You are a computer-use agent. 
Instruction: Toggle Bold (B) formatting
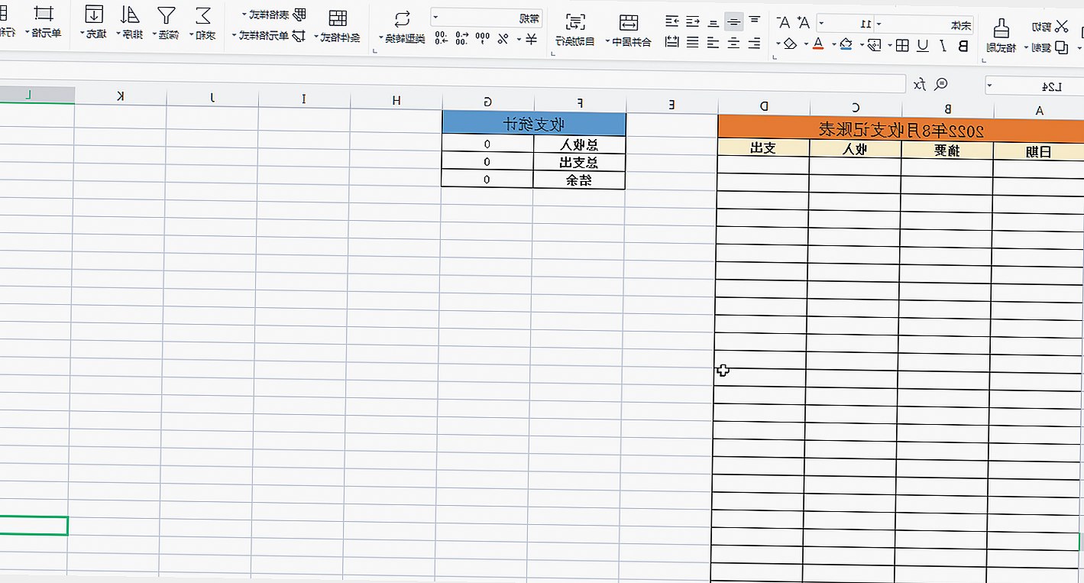coord(963,46)
